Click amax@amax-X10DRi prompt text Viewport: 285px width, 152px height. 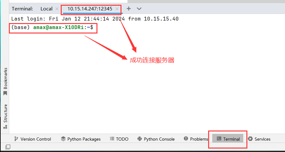(x=59, y=27)
